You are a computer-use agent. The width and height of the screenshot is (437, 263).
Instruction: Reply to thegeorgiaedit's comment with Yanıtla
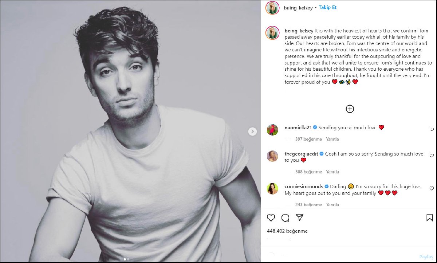[x=332, y=172]
